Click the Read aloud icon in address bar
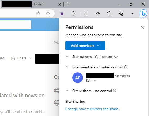Image resolution: width=149 pixels, height=116 pixels. (38, 13)
